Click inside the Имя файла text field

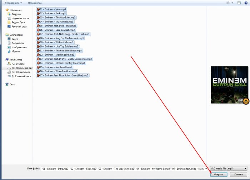click(x=121, y=168)
